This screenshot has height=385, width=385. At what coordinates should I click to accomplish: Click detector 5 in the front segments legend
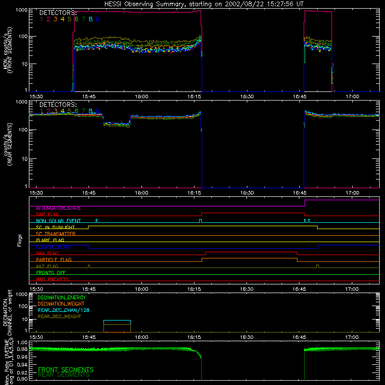coord(69,19)
